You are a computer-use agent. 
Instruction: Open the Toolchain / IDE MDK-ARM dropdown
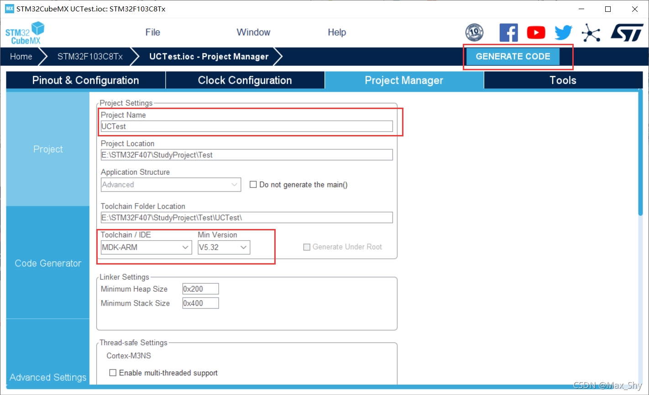click(x=146, y=247)
